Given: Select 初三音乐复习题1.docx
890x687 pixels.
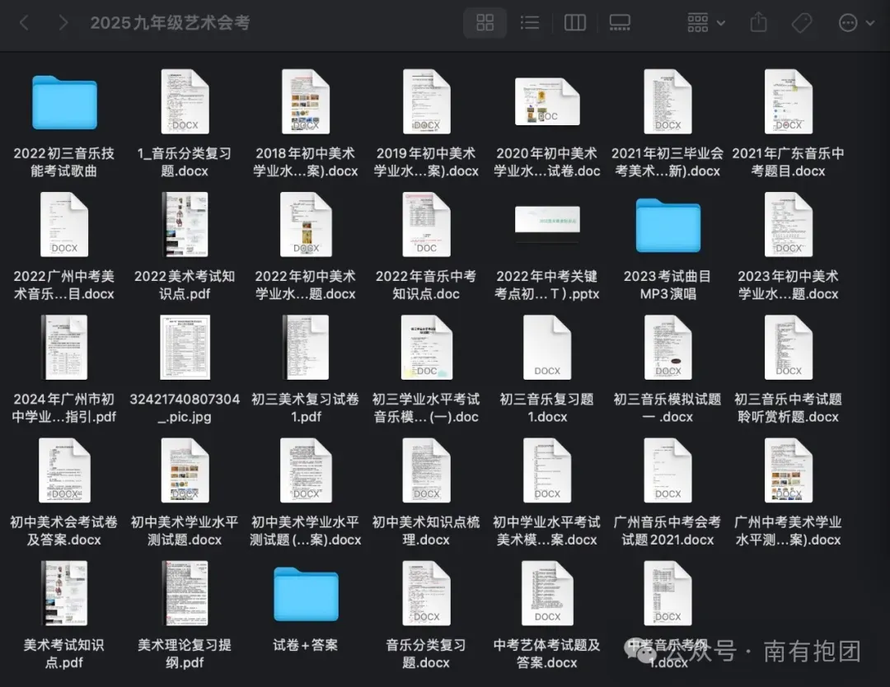Looking at the screenshot, I should (x=547, y=347).
